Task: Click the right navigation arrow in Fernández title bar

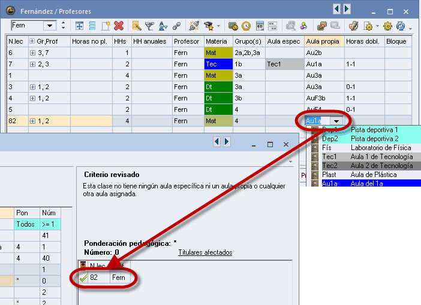Action: [x=347, y=9]
